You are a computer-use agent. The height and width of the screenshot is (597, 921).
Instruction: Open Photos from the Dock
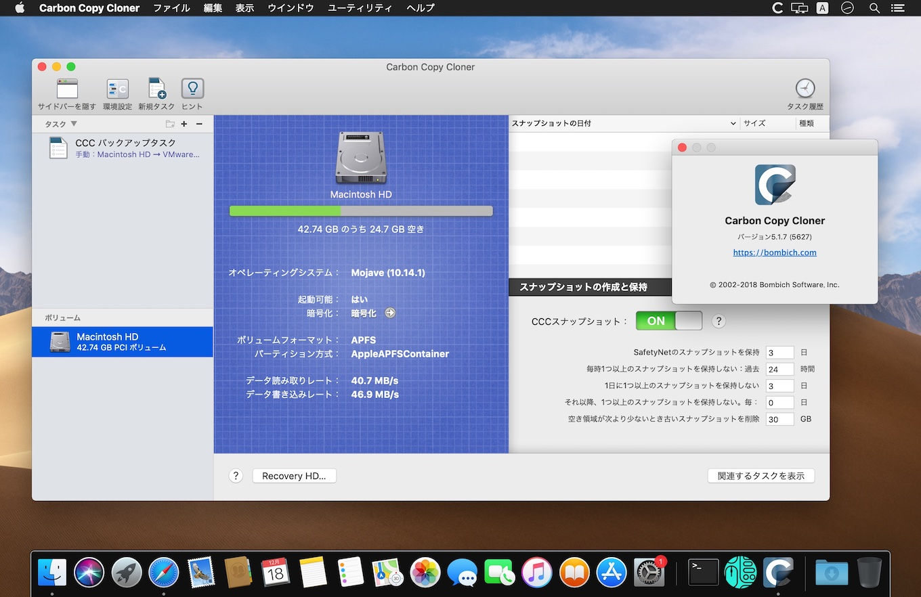click(x=426, y=572)
